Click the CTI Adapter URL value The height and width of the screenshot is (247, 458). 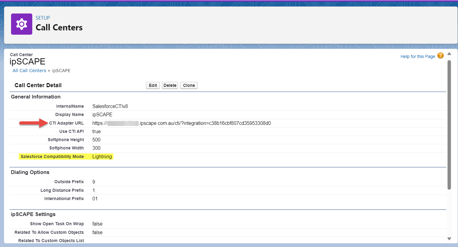coord(181,123)
